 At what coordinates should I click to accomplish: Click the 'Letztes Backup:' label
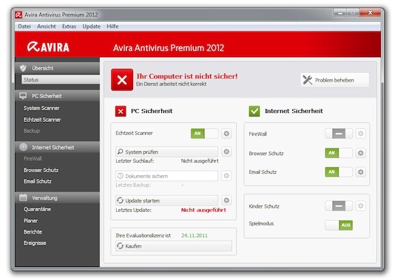click(x=133, y=185)
